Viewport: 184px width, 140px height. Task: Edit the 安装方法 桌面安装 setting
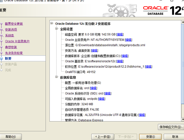pyautogui.click(x=95, y=50)
